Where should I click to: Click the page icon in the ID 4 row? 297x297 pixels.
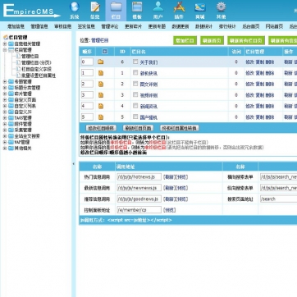point(101,106)
